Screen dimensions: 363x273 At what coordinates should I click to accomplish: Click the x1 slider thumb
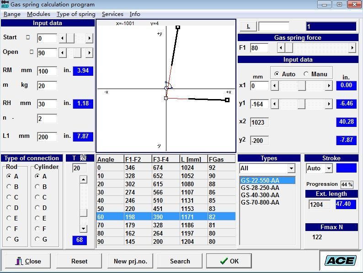pos(302,86)
